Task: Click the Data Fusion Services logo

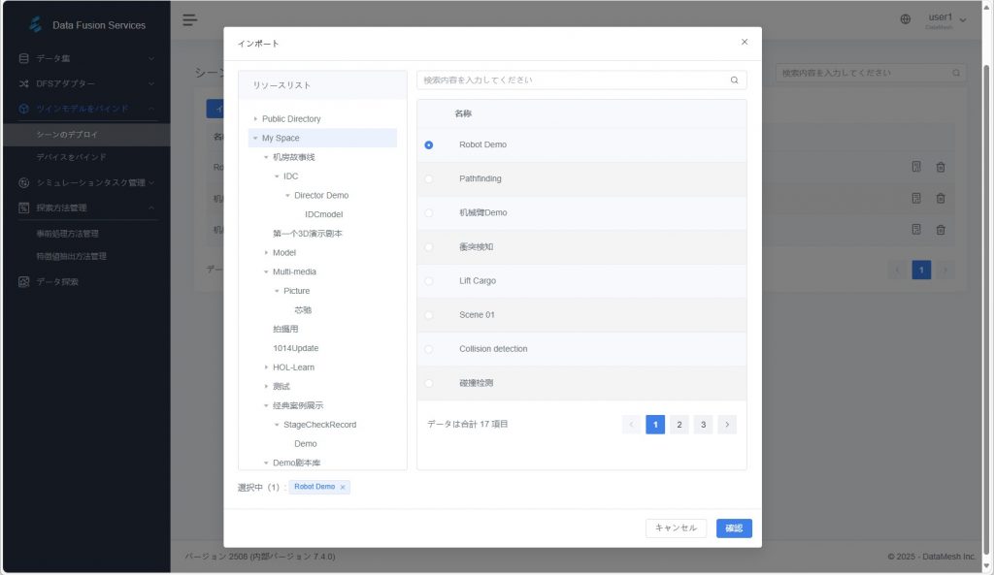Action: pos(35,24)
